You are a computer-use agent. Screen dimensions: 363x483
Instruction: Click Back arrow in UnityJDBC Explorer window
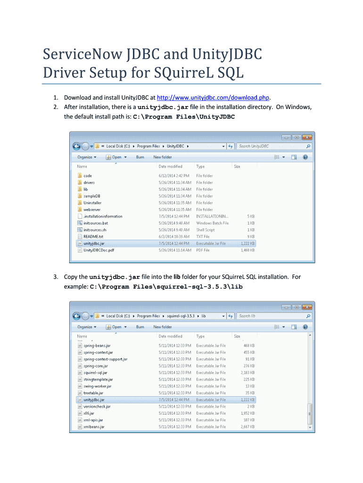coord(76,146)
